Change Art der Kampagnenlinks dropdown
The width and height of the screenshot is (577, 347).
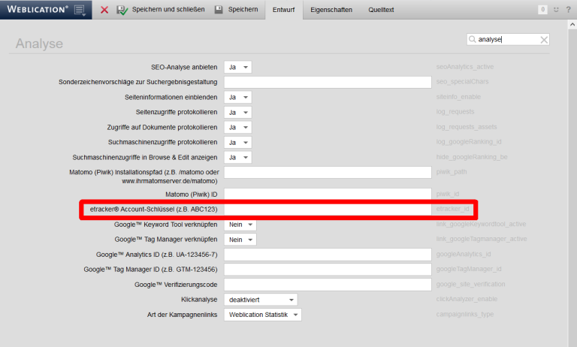point(262,315)
